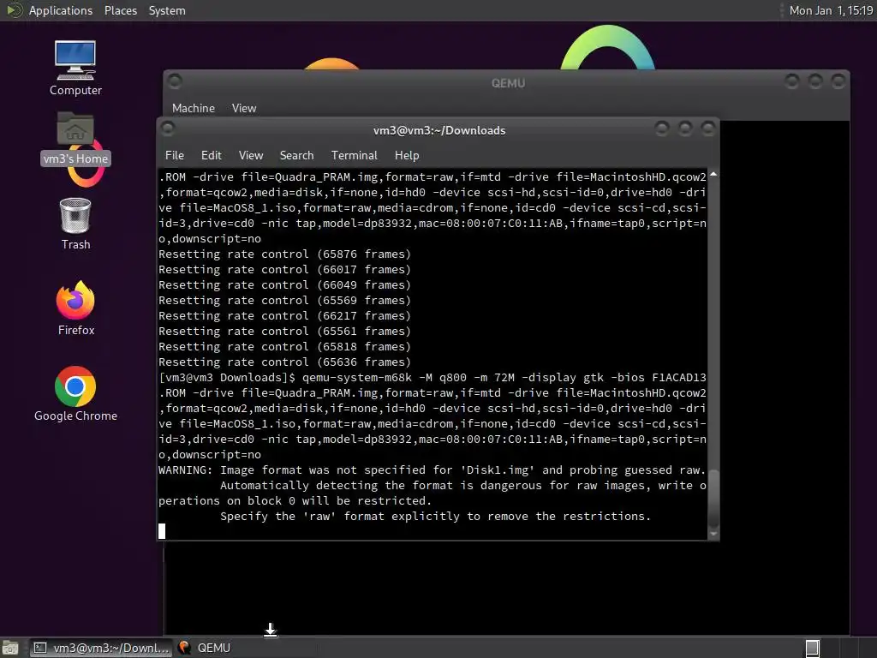Close the terminal window

(708, 129)
